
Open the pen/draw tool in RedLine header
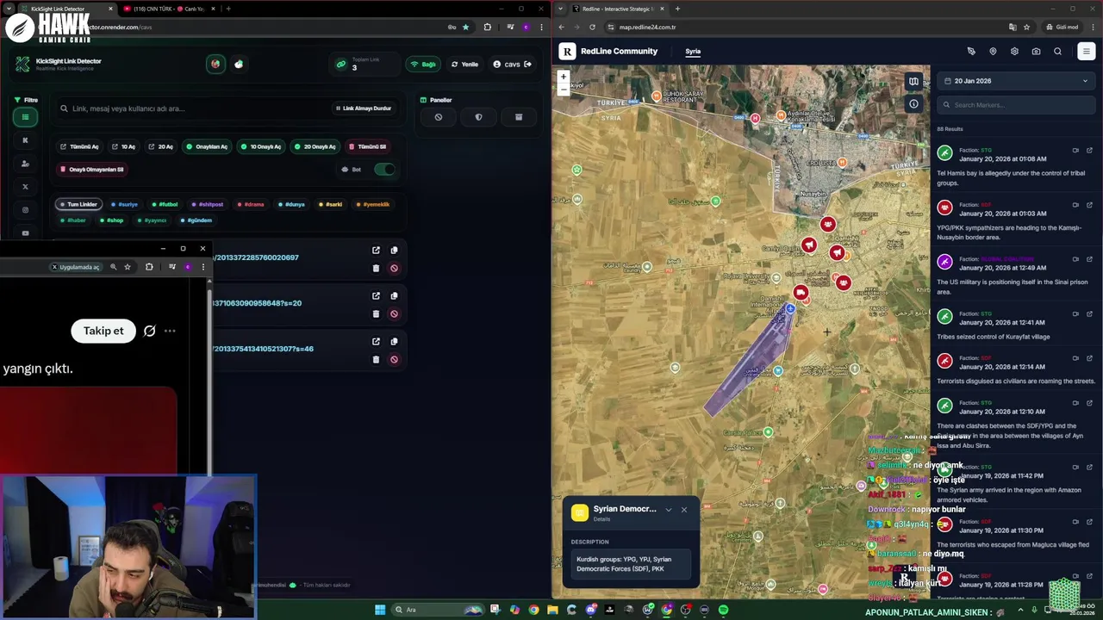tap(971, 52)
